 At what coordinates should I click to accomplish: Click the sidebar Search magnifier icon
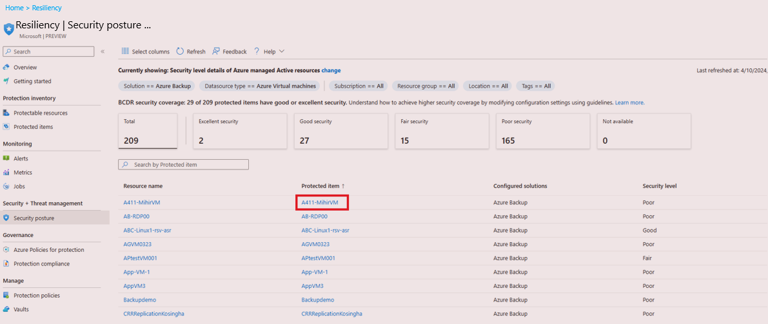8,52
